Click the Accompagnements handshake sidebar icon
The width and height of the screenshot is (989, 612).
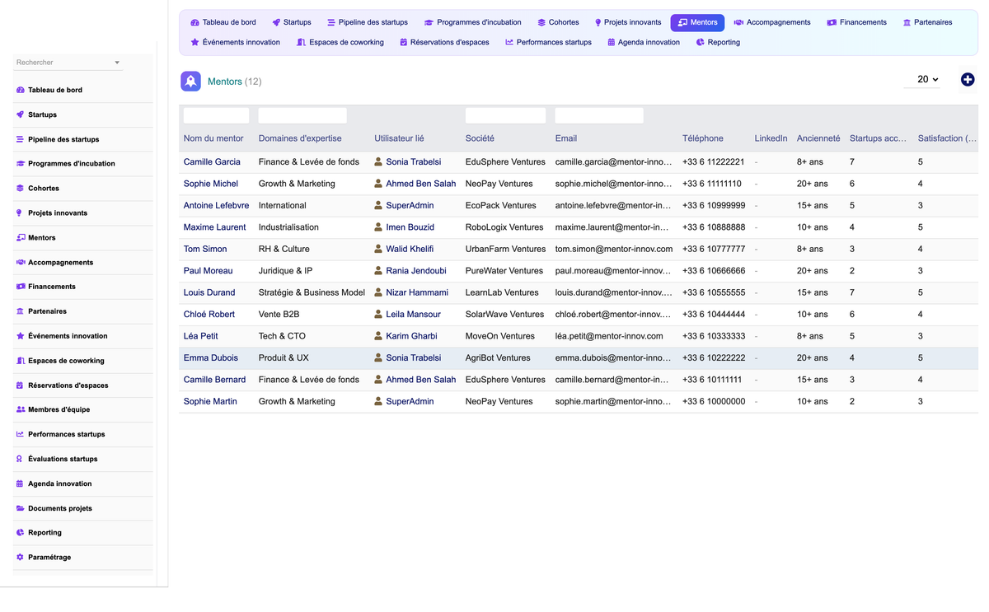pyautogui.click(x=21, y=262)
